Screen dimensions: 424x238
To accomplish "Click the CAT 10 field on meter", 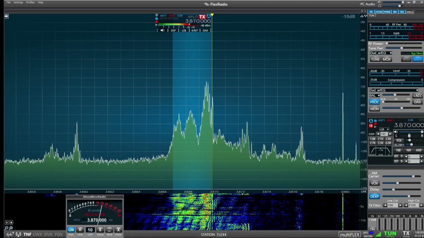I will click(x=90, y=230).
